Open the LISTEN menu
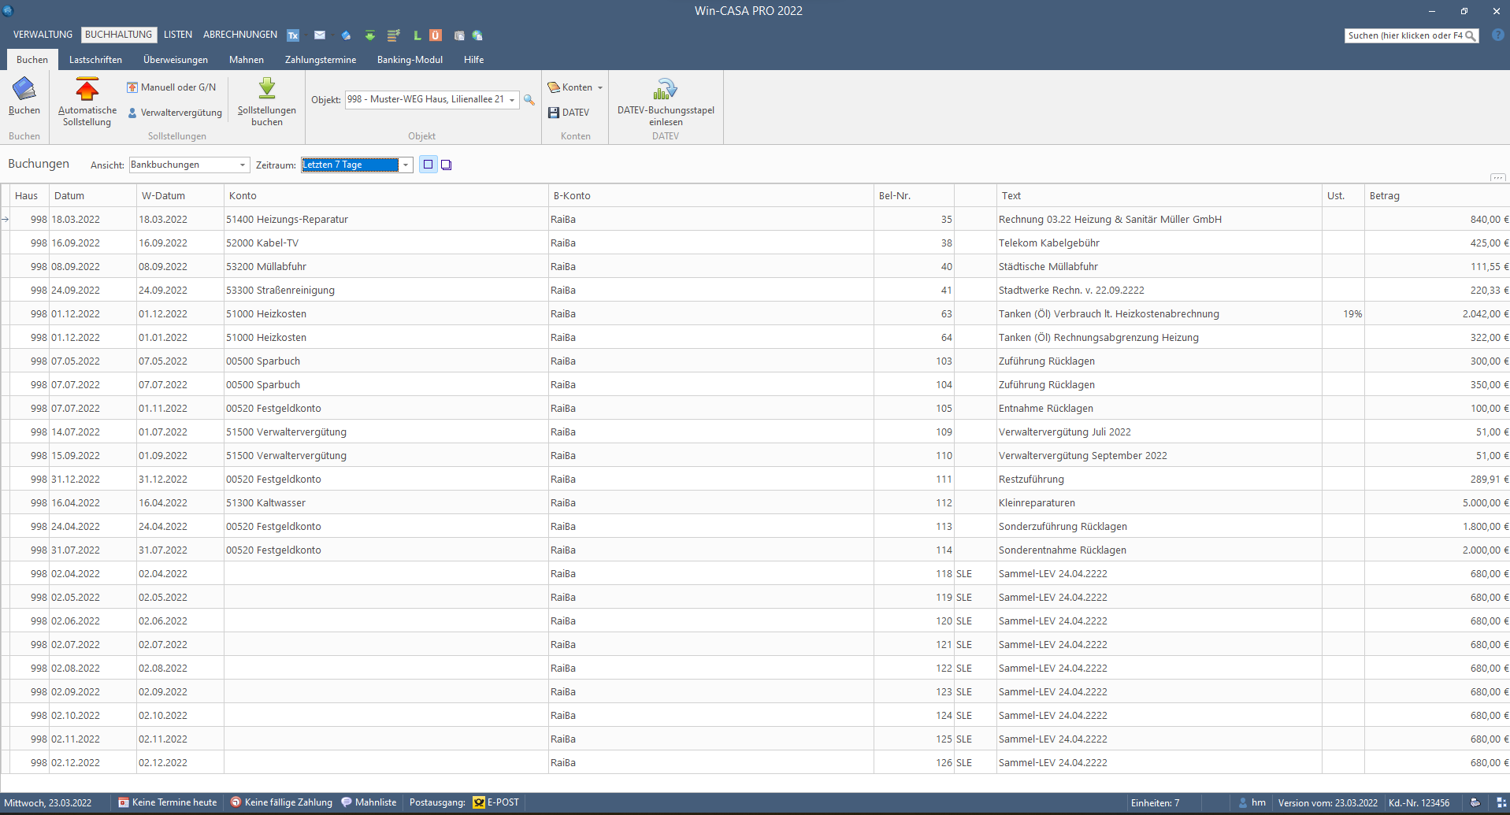The height and width of the screenshot is (815, 1510). [178, 35]
